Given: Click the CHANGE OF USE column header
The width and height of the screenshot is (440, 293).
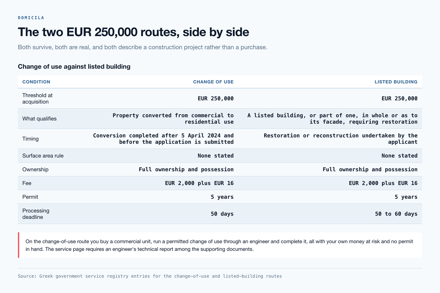Looking at the screenshot, I should tap(213, 82).
